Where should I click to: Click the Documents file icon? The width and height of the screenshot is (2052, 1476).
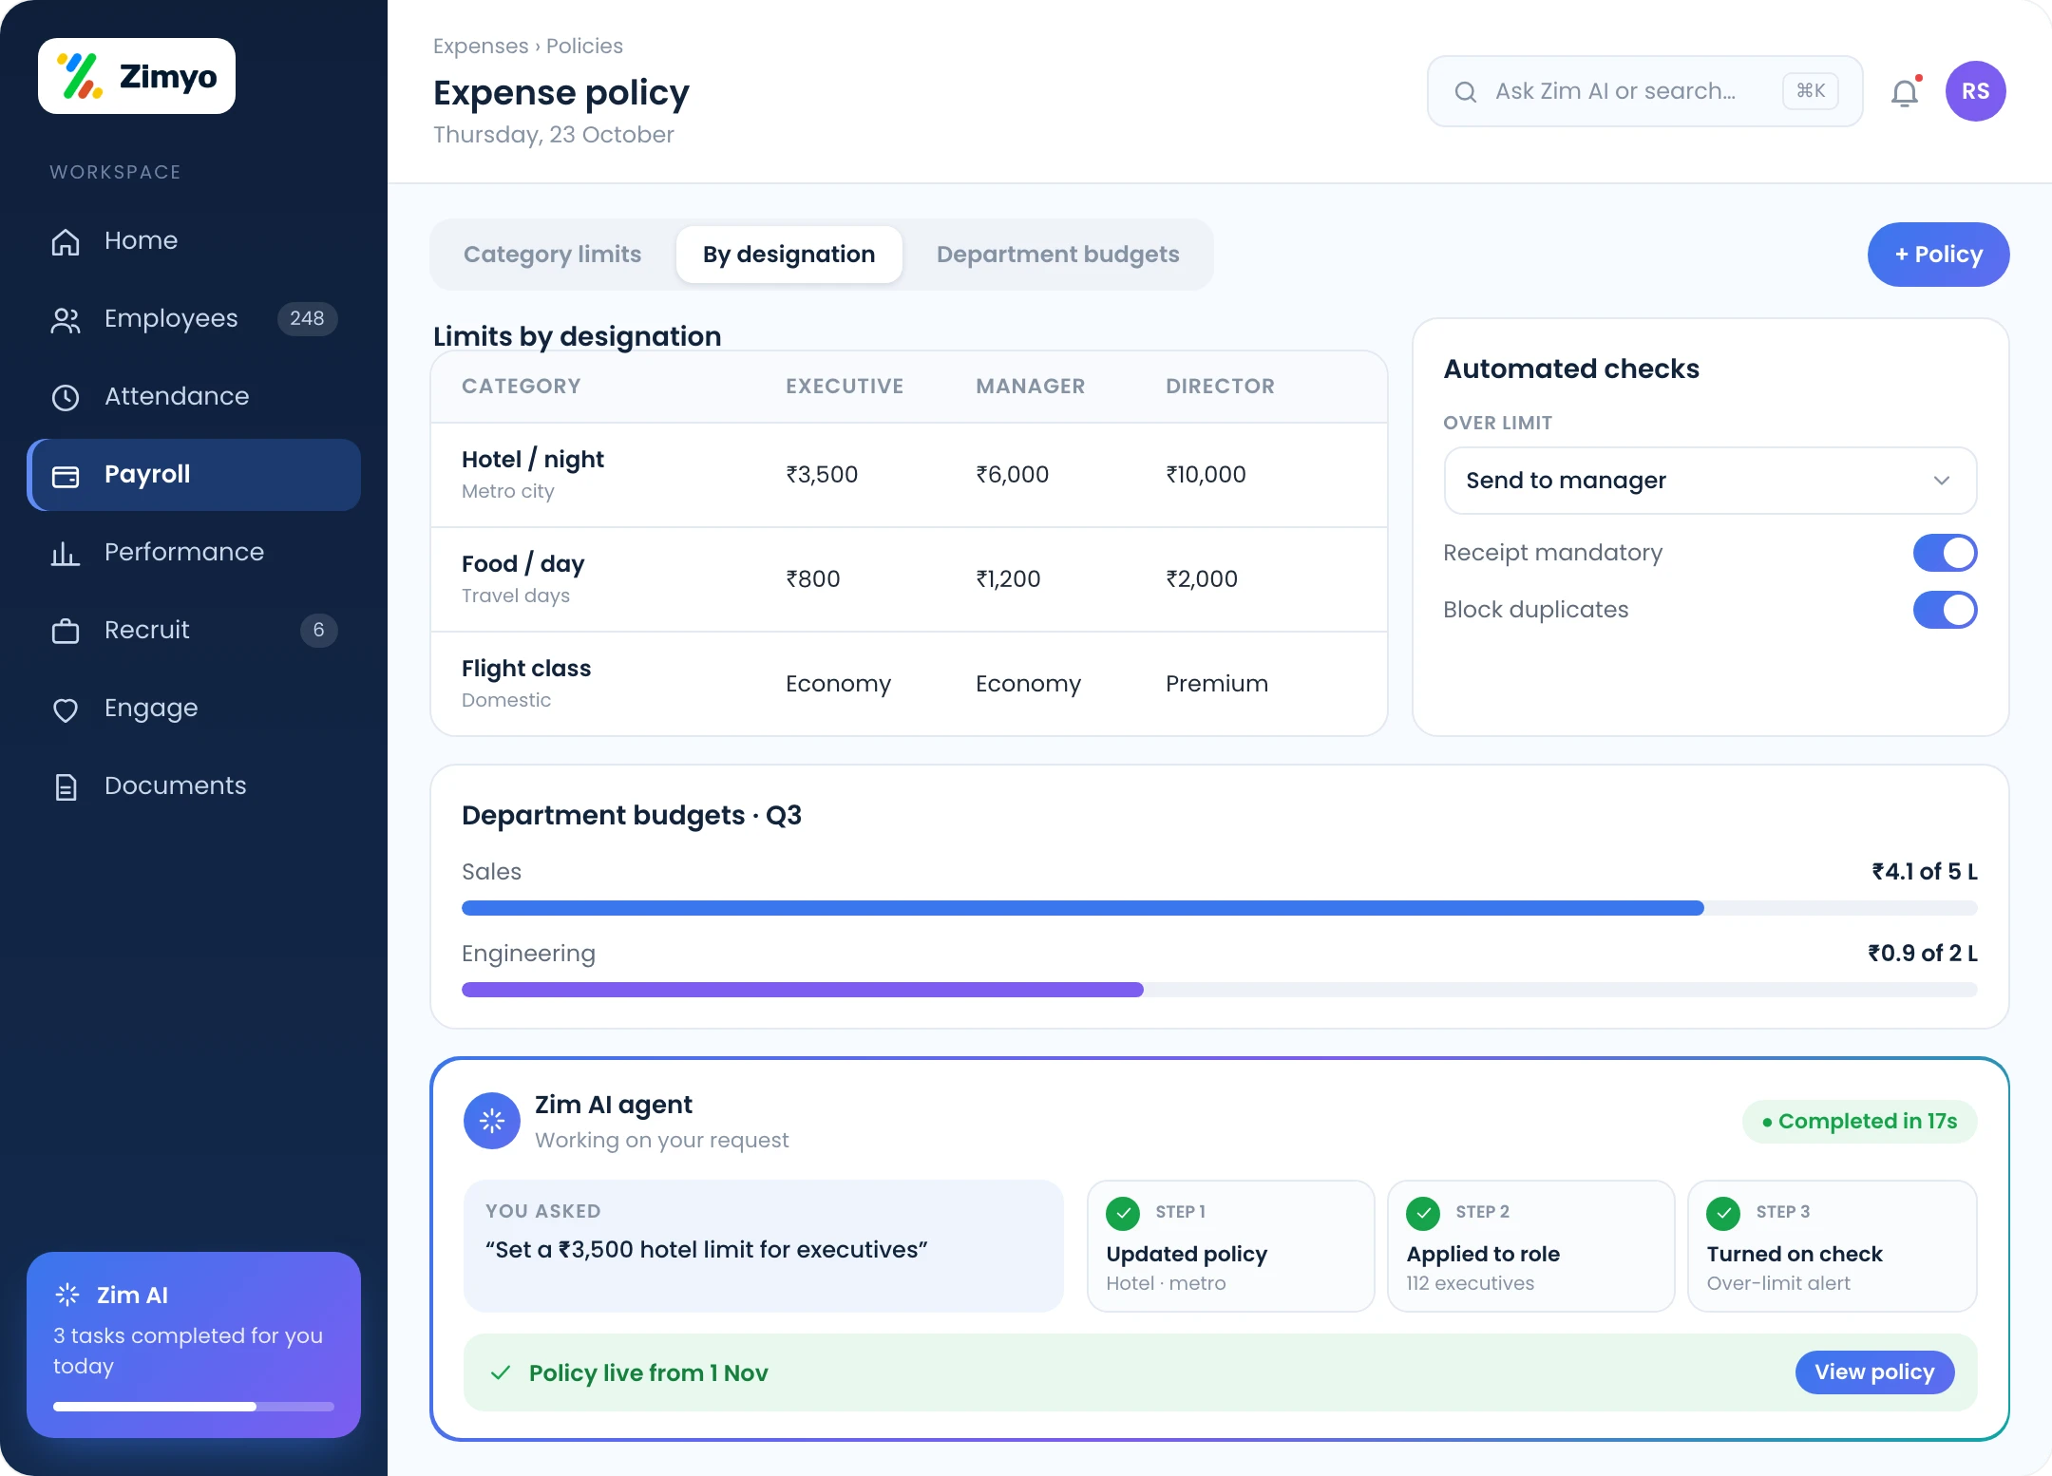tap(66, 786)
